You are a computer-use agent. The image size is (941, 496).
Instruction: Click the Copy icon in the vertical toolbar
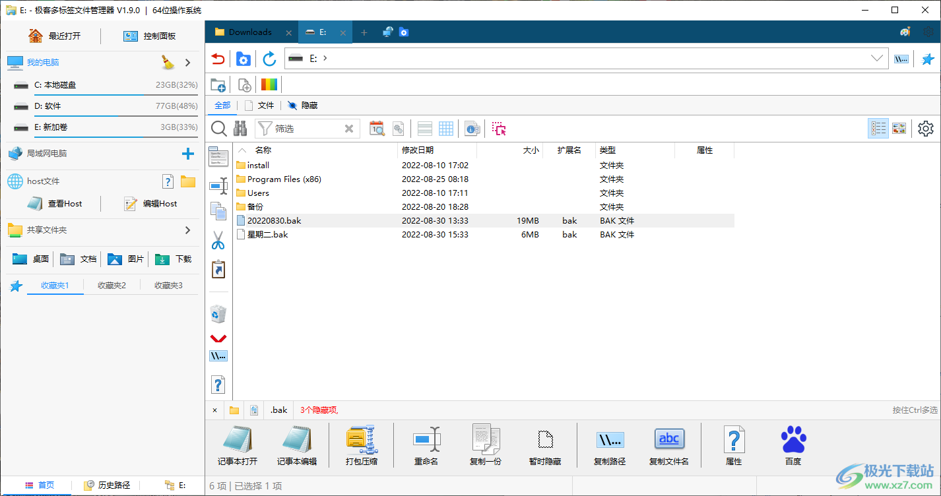click(218, 211)
